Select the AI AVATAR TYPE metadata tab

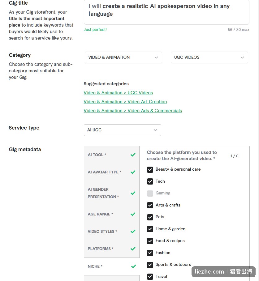coord(112,172)
